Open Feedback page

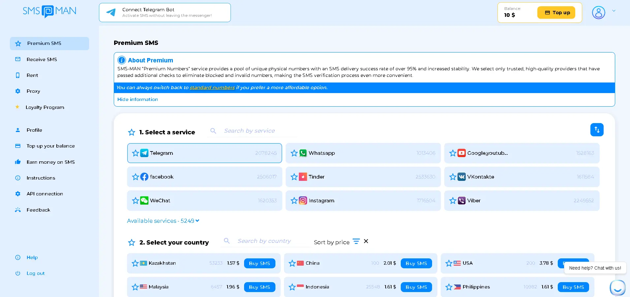point(38,210)
